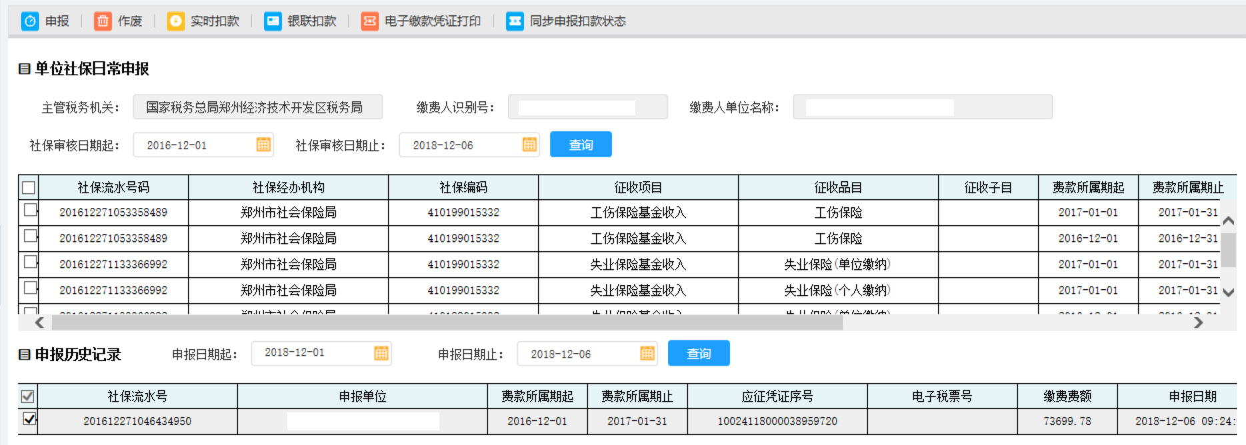The image size is (1246, 445).
Task: Click the 社保经办机构 column header
Action: click(289, 187)
